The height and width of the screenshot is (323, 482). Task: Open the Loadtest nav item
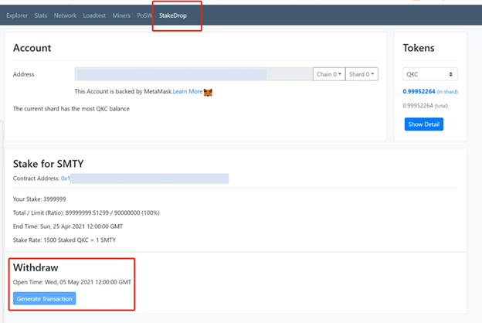click(x=94, y=15)
